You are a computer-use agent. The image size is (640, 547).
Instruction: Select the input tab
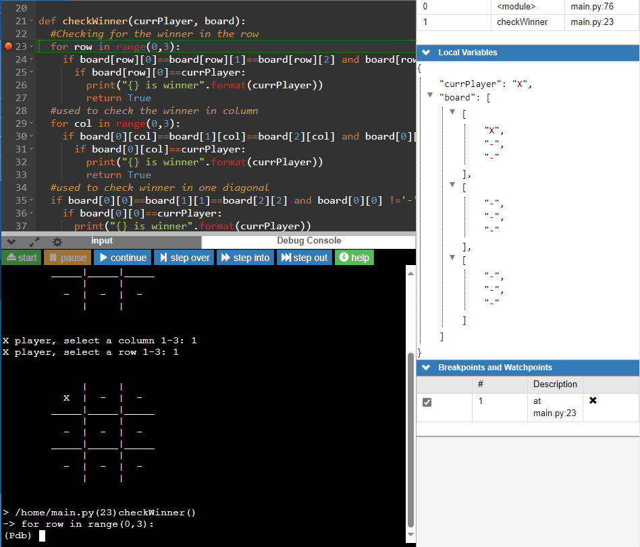[x=101, y=241]
